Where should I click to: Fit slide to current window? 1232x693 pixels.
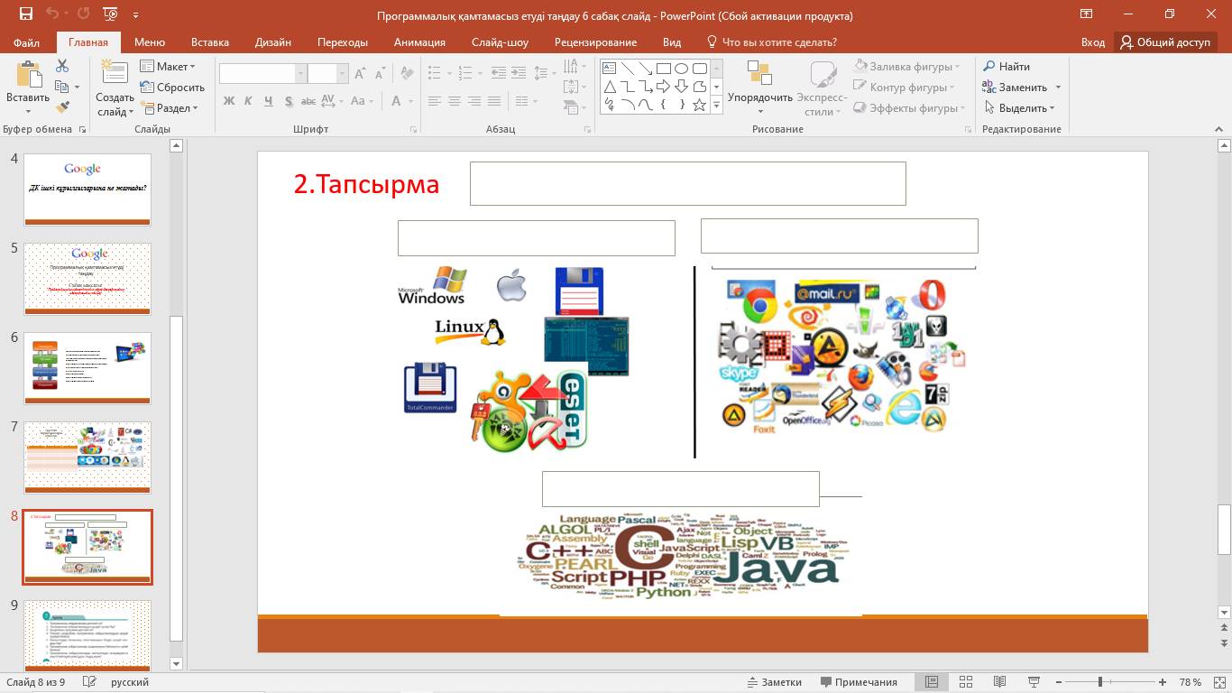(1218, 682)
